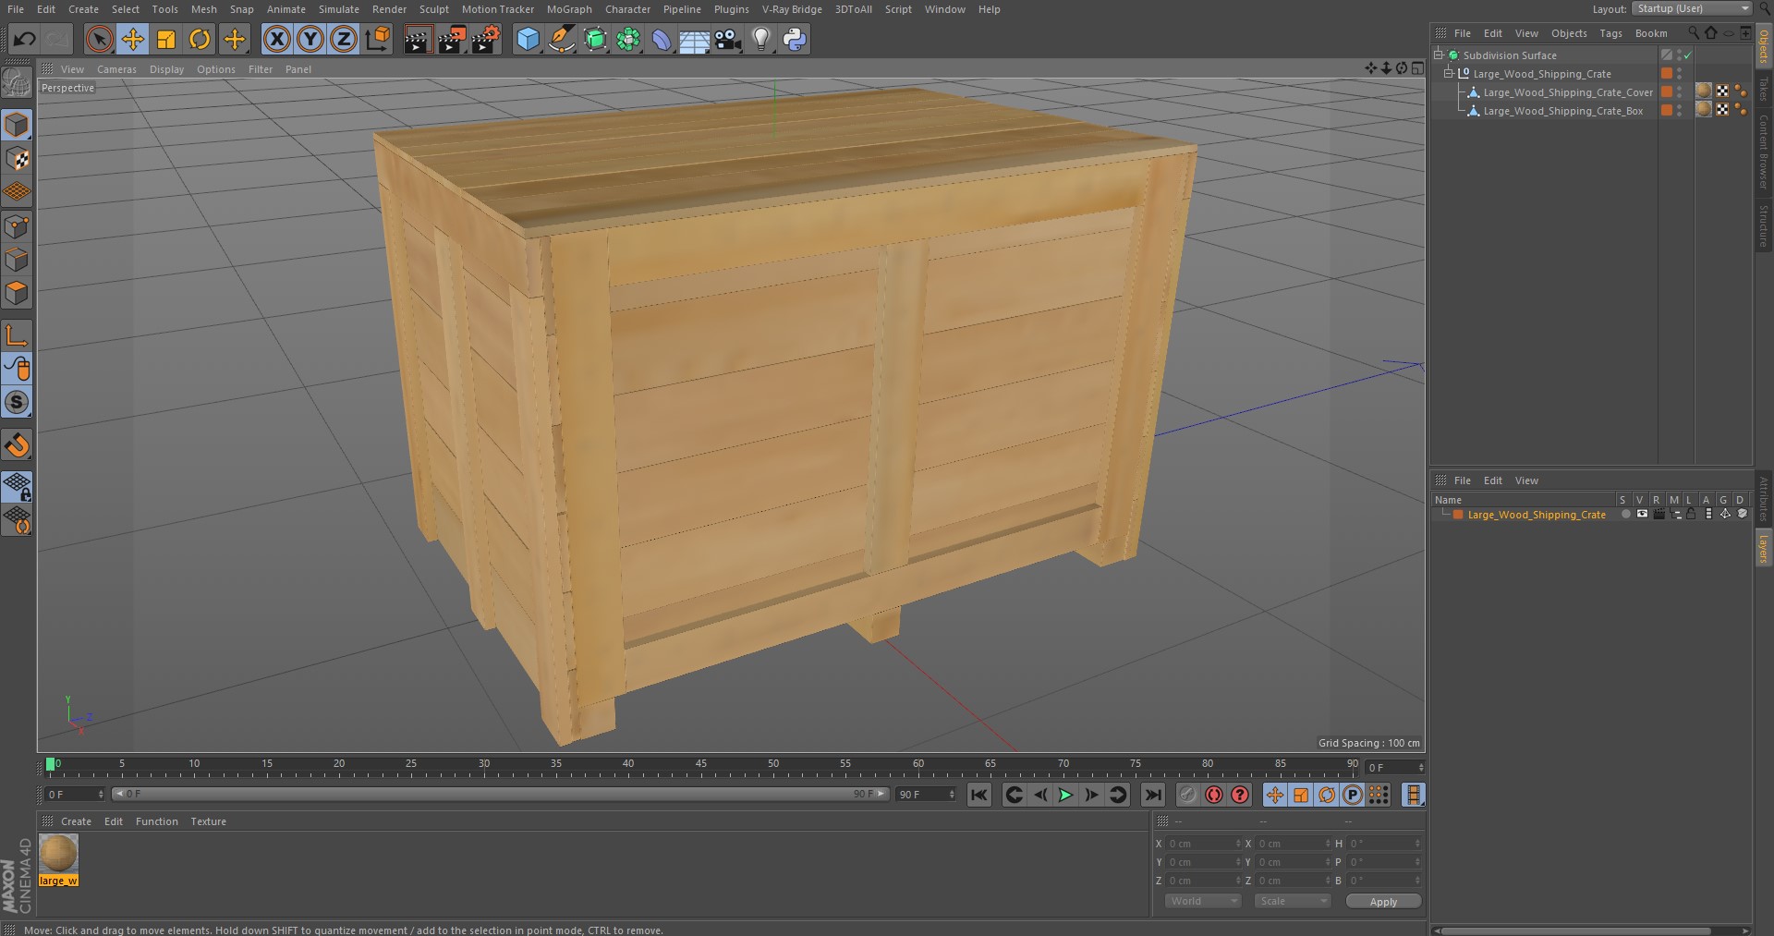Open the File menu
Screen dimensions: 1774x936
[x=16, y=9]
